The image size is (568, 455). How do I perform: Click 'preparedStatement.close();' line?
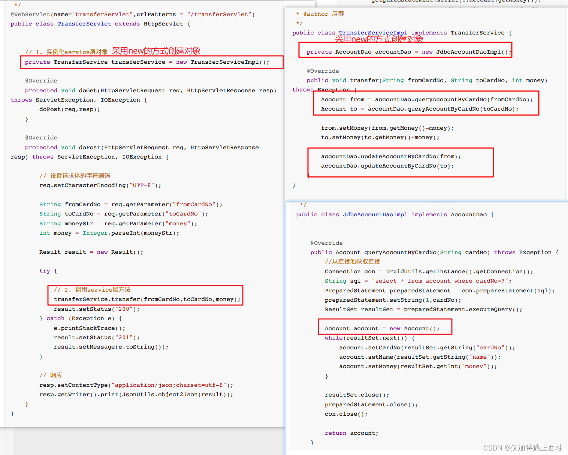click(x=371, y=404)
